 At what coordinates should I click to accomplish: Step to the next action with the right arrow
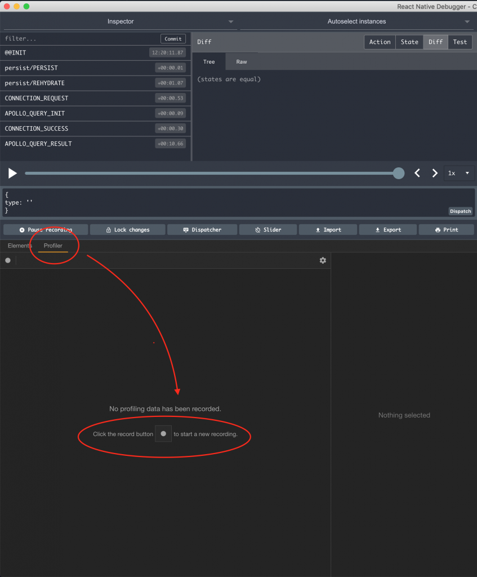[435, 173]
